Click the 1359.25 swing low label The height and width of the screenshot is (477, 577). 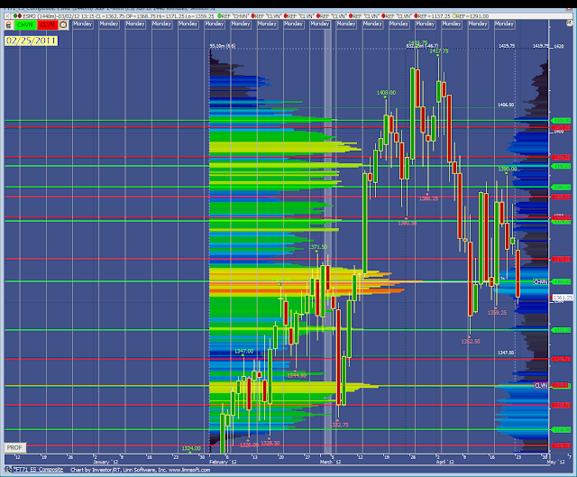click(x=497, y=313)
